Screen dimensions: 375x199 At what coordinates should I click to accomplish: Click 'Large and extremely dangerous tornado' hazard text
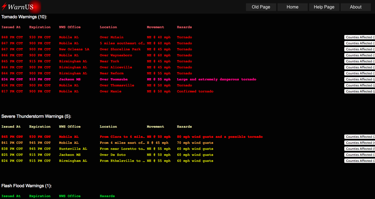pyautogui.click(x=217, y=79)
